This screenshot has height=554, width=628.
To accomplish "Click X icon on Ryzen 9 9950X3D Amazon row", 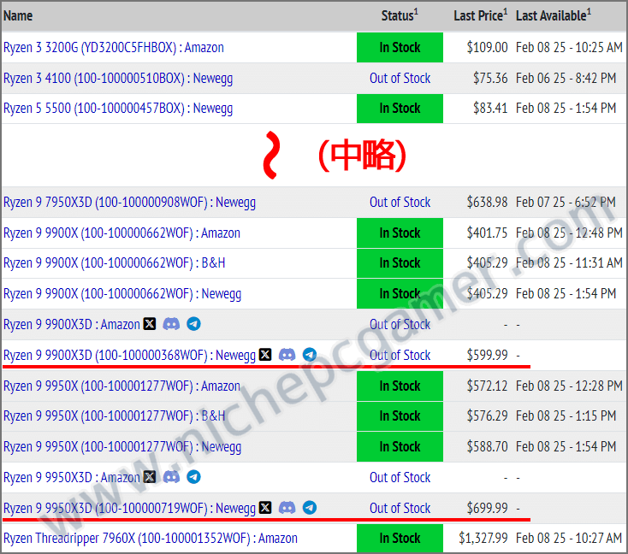I will point(150,477).
